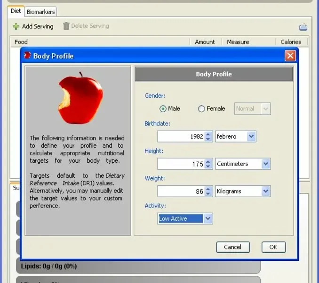Click the red apple icon in title bar
This screenshot has height=283, width=319.
coord(27,56)
